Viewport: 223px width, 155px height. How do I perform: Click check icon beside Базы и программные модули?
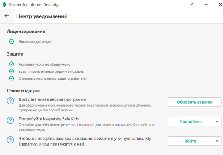pyautogui.click(x=12, y=71)
